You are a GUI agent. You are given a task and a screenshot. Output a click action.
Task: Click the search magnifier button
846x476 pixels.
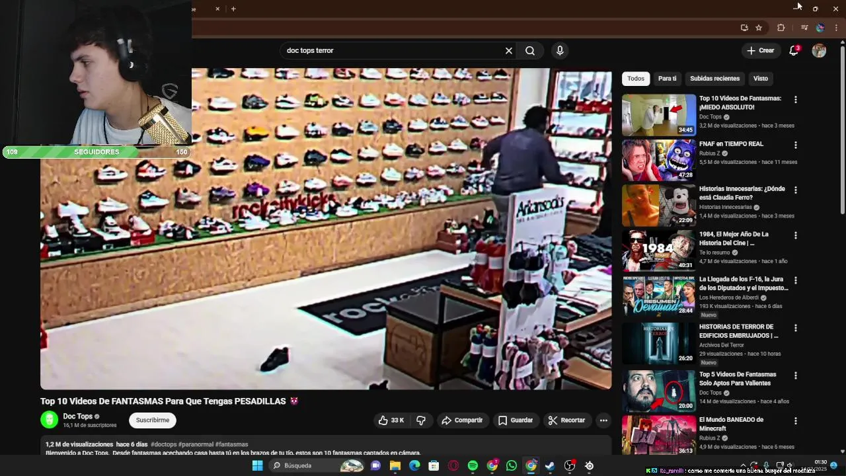[530, 51]
